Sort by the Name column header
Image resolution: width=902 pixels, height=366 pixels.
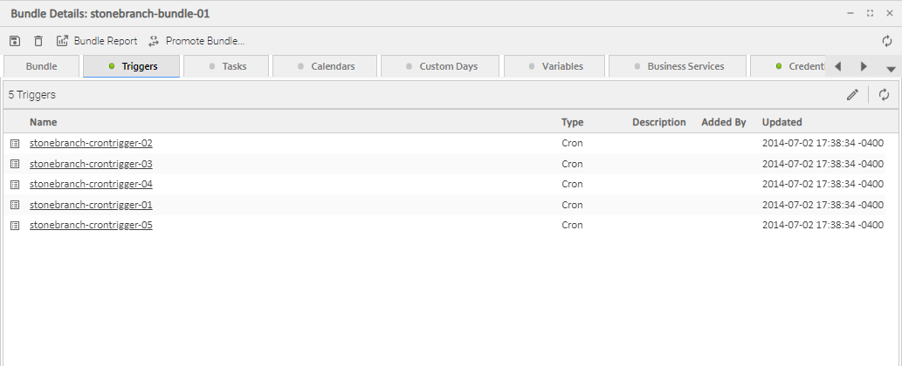[x=44, y=122]
